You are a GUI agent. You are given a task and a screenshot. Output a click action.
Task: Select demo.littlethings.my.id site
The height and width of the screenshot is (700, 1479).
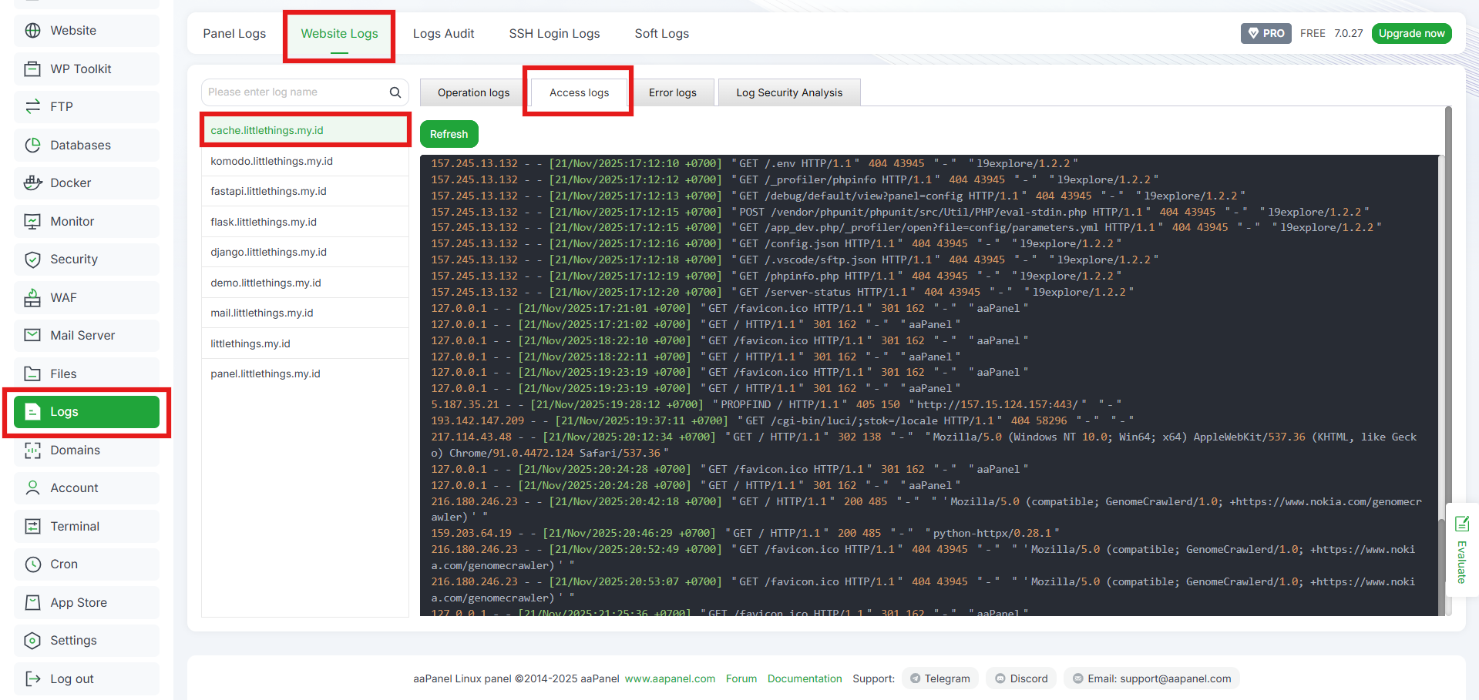point(305,283)
